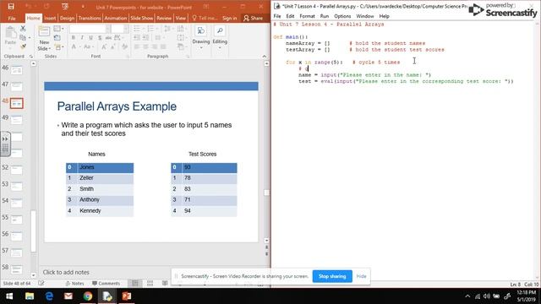The height and width of the screenshot is (304, 541).
Task: Select slide 49 thumbnail
Action: click(x=17, y=120)
